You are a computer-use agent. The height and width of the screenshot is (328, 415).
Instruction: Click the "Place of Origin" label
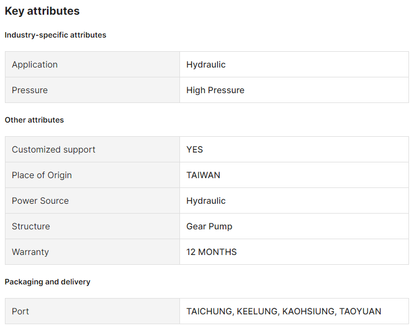click(x=41, y=175)
